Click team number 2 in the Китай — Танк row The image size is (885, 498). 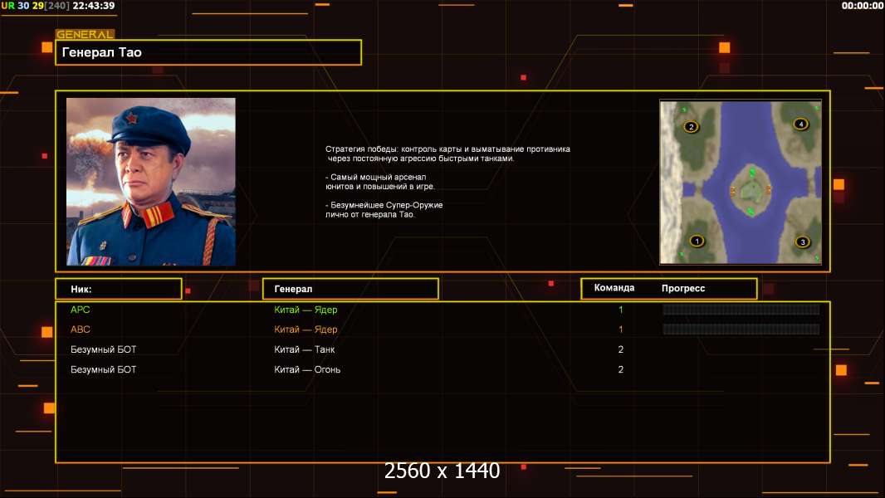pos(621,349)
